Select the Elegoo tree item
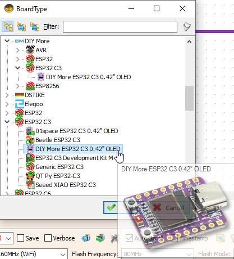This screenshot has width=234, height=259. point(34,104)
